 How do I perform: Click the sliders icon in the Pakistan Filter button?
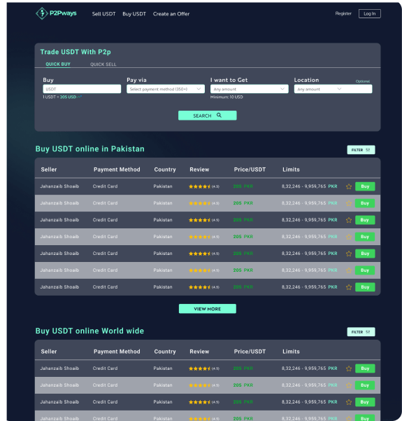pyautogui.click(x=368, y=150)
